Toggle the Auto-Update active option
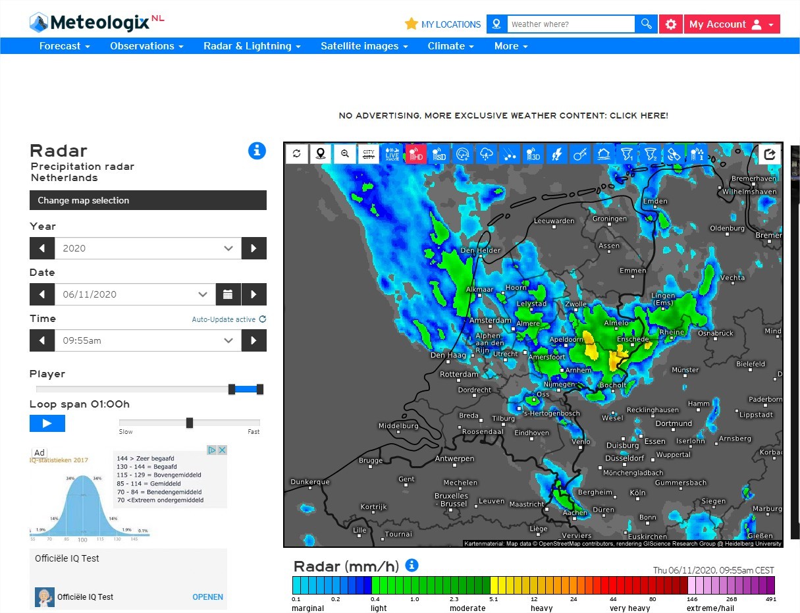The width and height of the screenshot is (800, 613). click(228, 319)
